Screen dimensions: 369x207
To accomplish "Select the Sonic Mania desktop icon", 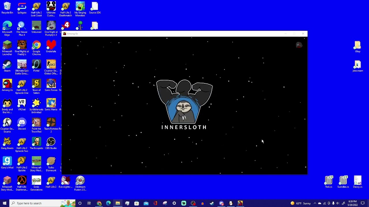I will pyautogui.click(x=51, y=105).
